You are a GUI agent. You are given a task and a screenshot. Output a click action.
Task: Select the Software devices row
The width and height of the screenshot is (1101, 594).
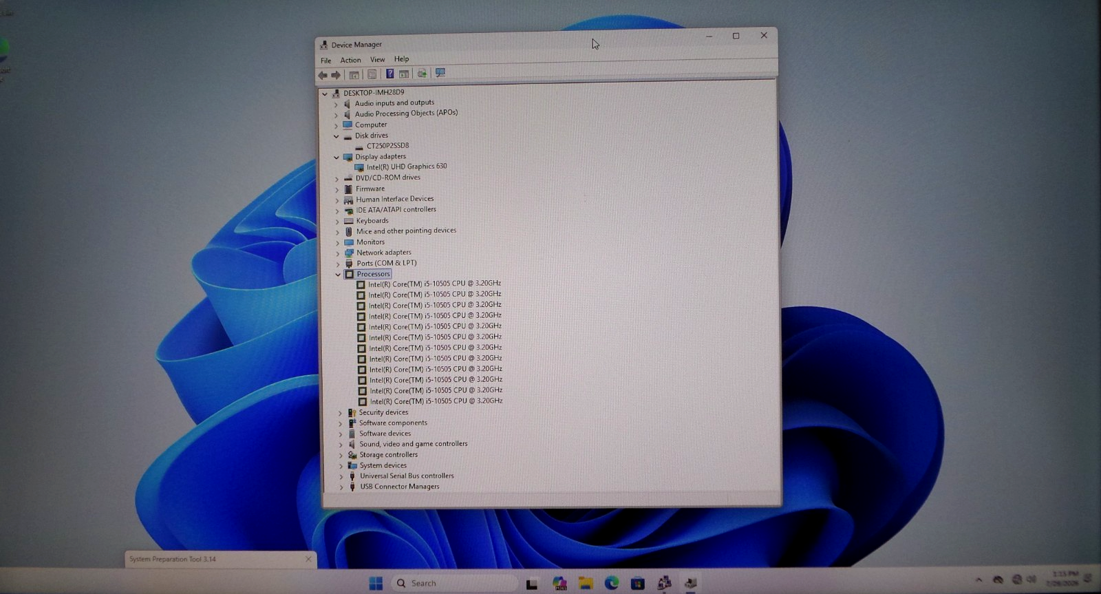(385, 434)
